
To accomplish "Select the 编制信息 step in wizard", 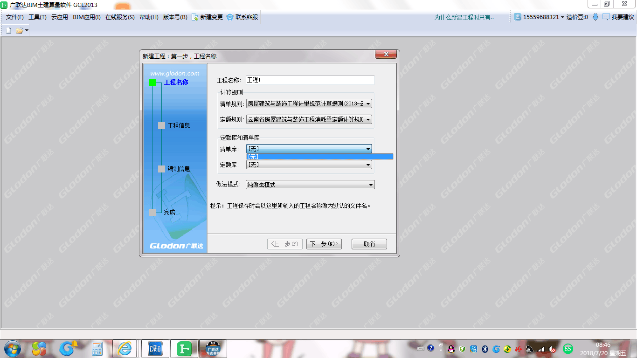I will (179, 169).
